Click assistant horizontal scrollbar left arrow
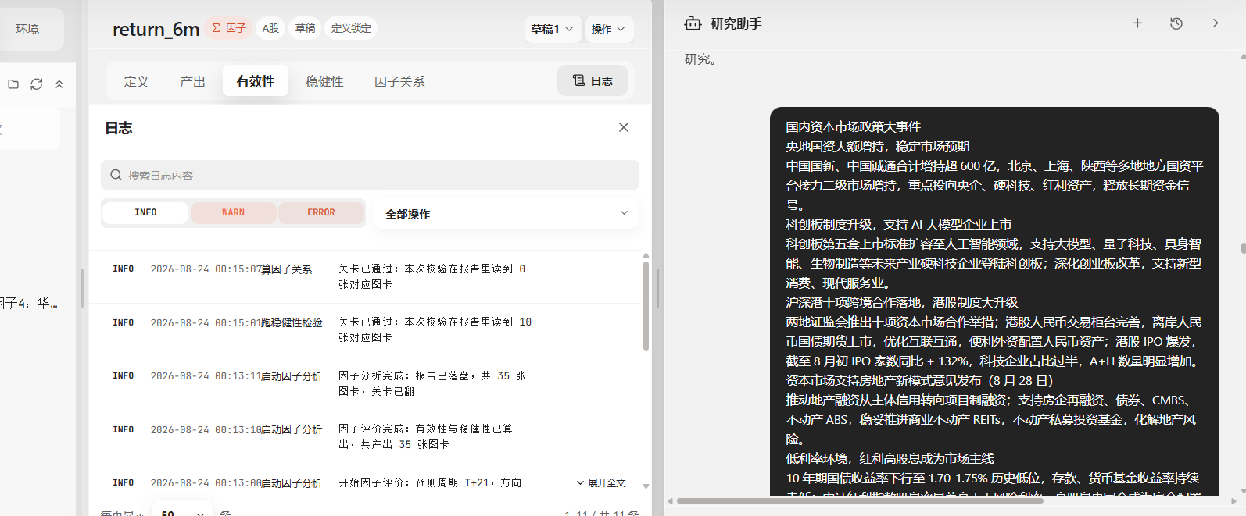The height and width of the screenshot is (516, 1246). point(670,500)
